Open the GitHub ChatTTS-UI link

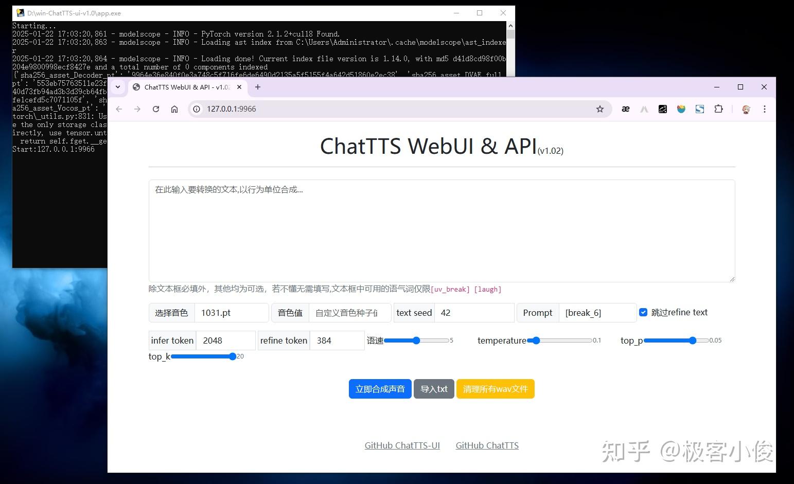click(x=402, y=445)
